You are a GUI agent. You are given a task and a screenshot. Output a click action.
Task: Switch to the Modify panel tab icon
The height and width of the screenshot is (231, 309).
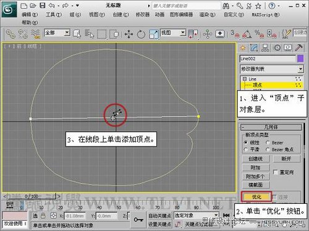point(254,48)
